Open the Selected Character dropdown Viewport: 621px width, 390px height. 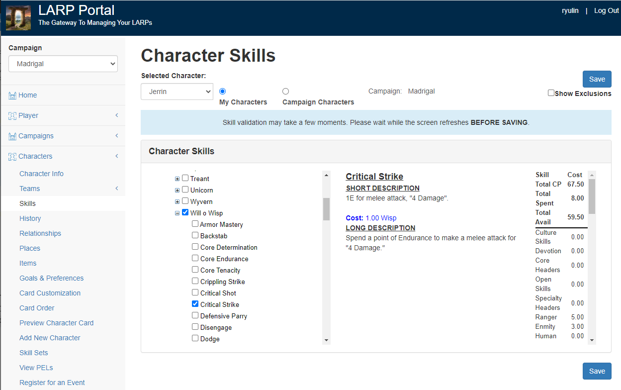pyautogui.click(x=177, y=92)
